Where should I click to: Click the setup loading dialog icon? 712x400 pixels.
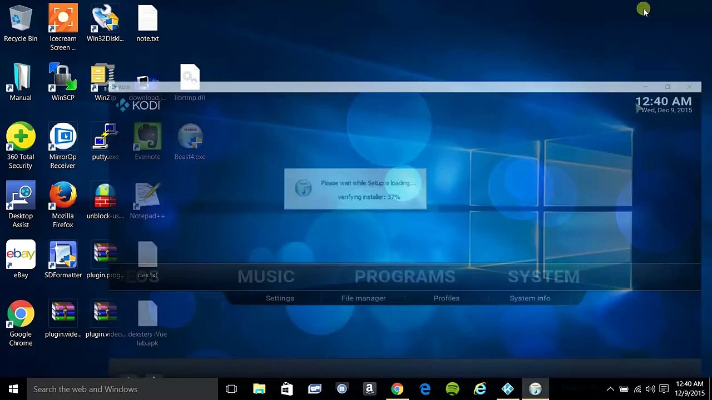point(303,188)
